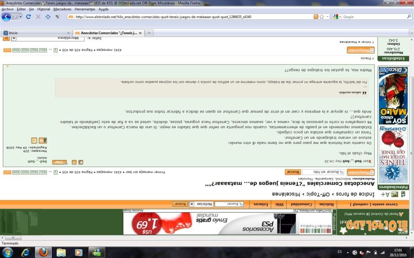Click the MiniInTheBox PS3 accessories banner
The image size is (414, 258).
pos(228,223)
